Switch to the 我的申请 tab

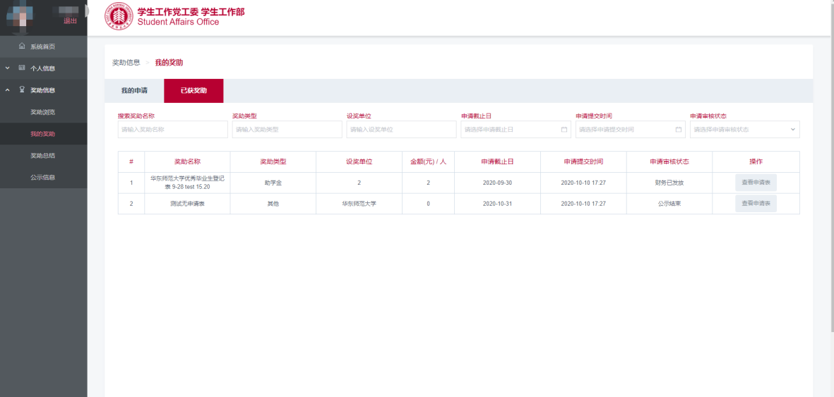[x=134, y=91]
